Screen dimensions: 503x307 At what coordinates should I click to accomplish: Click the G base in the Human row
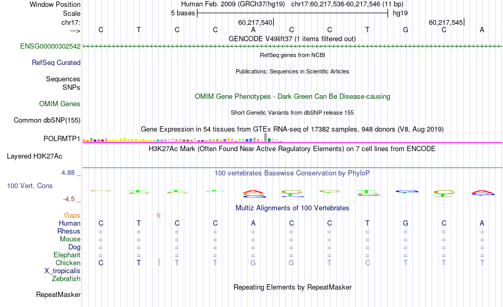click(x=406, y=223)
